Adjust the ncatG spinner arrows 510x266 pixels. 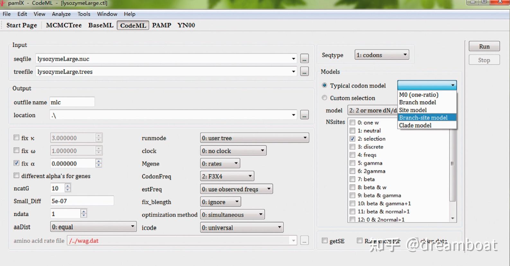(68, 188)
